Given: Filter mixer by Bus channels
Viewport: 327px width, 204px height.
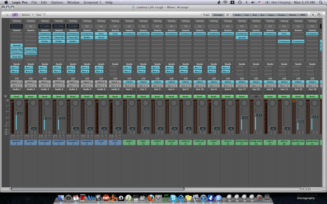Looking at the screenshot, I should tap(262, 15).
